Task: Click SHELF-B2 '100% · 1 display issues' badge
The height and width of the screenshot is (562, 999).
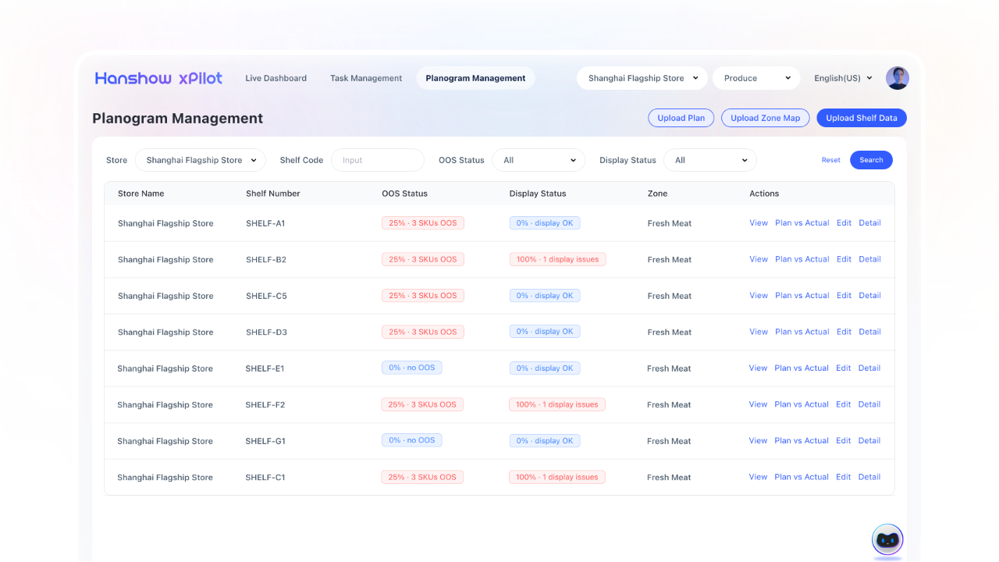Action: click(558, 259)
